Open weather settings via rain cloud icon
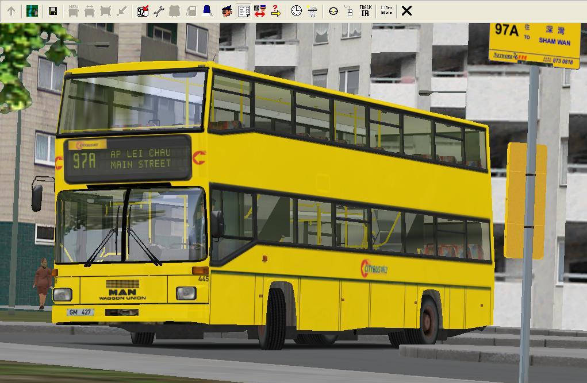The height and width of the screenshot is (383, 587). (x=312, y=11)
